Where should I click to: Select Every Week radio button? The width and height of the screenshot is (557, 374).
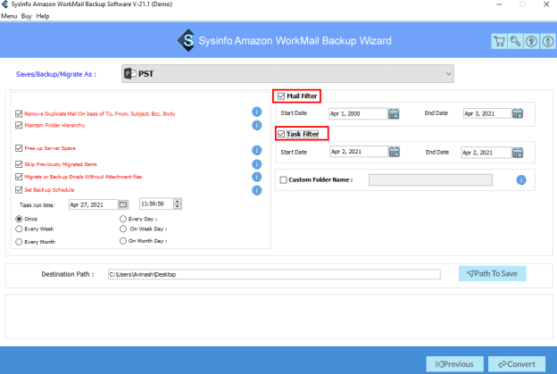coord(19,229)
